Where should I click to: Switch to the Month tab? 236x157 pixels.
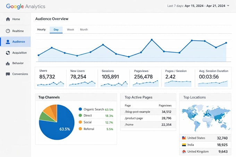point(84,29)
